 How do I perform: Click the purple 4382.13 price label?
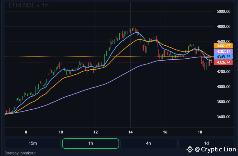pyautogui.click(x=223, y=51)
